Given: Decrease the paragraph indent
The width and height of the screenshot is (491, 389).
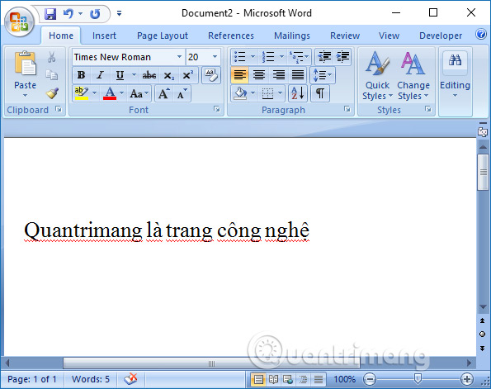Looking at the screenshot, I should [324, 57].
